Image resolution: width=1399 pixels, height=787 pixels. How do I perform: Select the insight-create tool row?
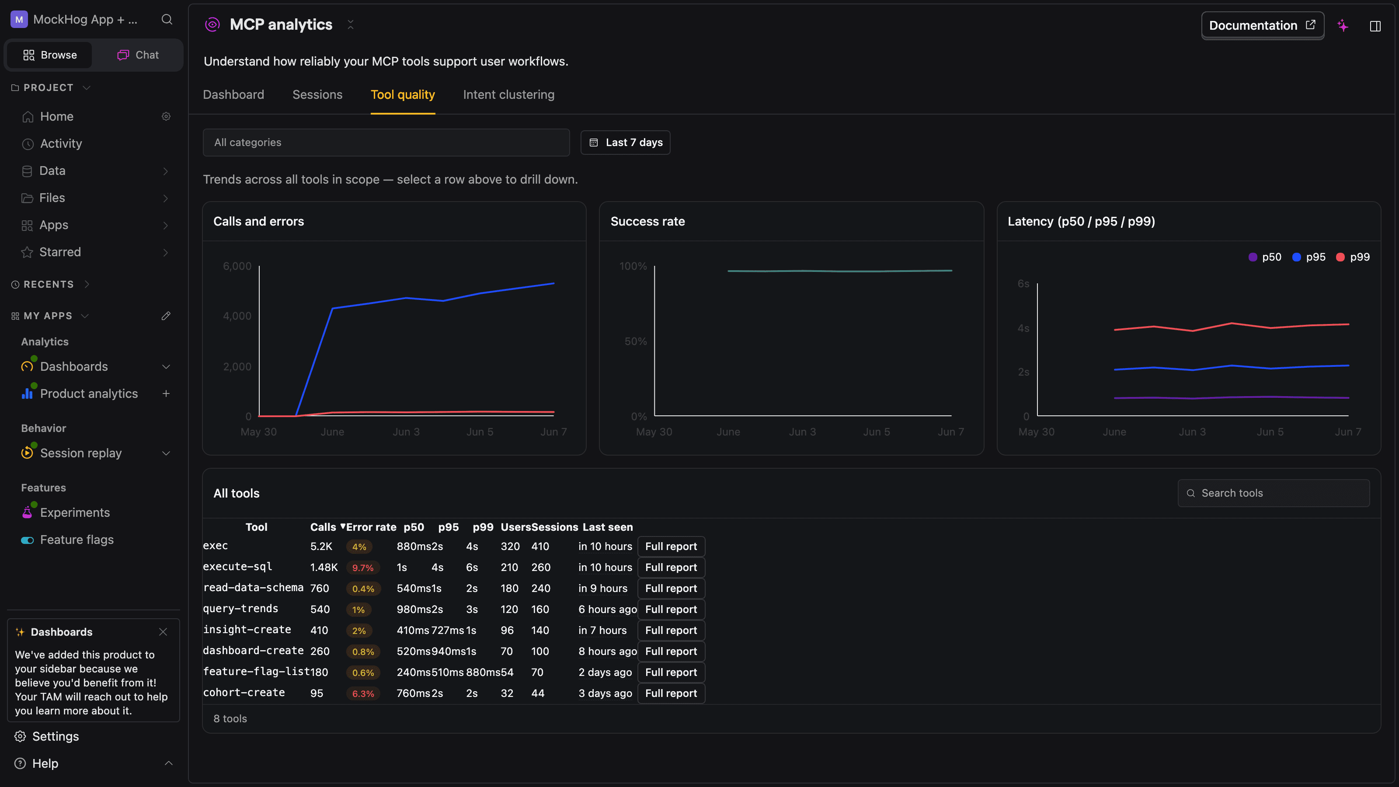coord(453,630)
